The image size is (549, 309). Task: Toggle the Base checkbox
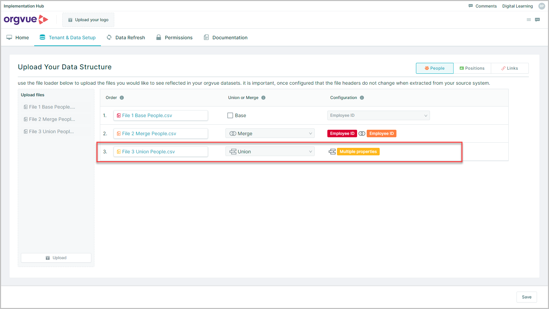[230, 115]
